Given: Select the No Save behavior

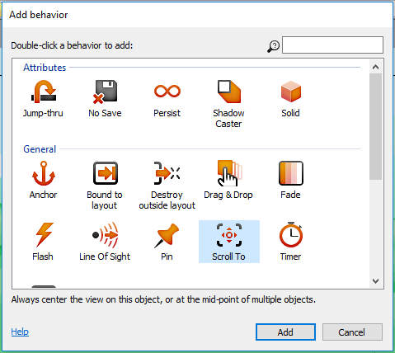Looking at the screenshot, I should tap(105, 99).
